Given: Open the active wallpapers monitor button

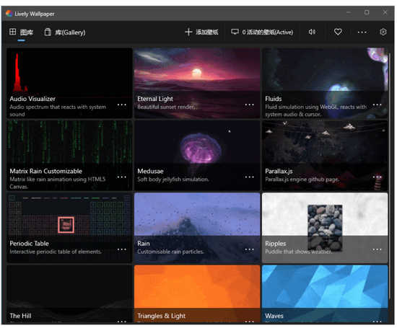Looking at the screenshot, I should pos(262,32).
